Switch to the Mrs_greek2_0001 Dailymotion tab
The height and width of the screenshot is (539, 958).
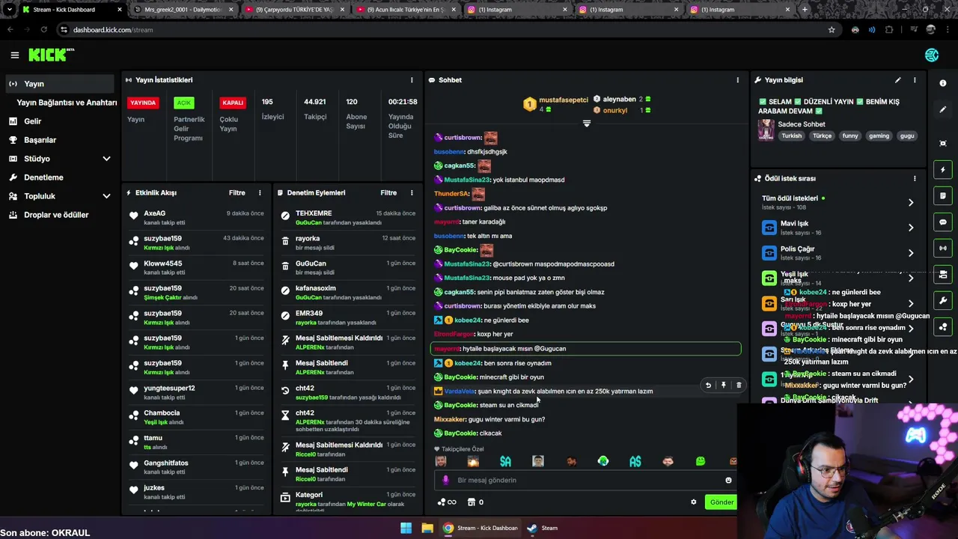(183, 10)
